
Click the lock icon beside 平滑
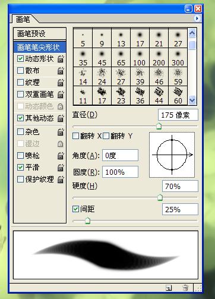click(61, 168)
